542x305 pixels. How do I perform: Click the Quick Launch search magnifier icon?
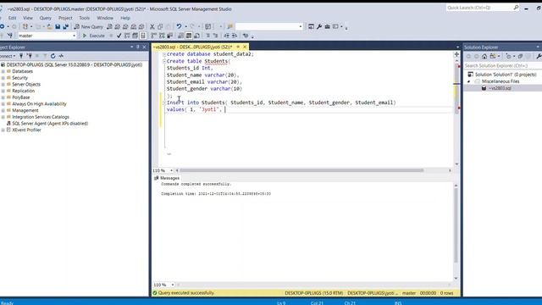pos(516,8)
